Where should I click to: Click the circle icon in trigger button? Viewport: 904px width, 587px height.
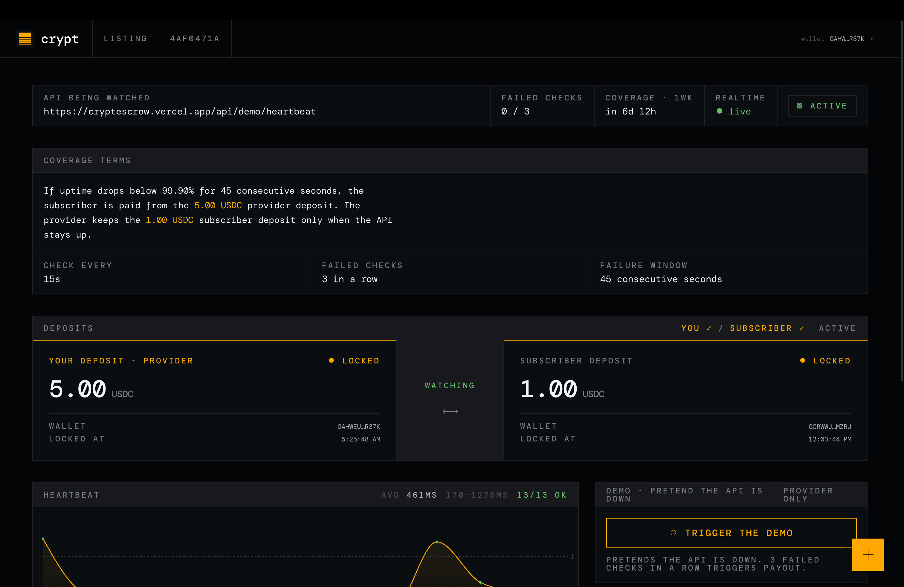click(x=673, y=533)
